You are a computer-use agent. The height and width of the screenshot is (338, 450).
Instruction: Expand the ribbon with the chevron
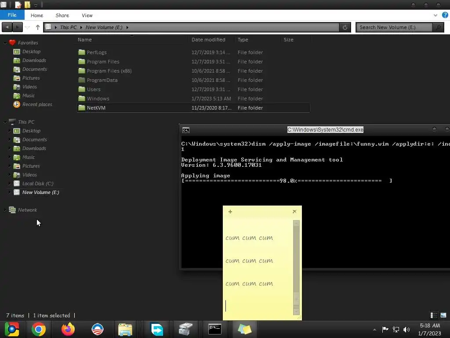click(x=435, y=15)
